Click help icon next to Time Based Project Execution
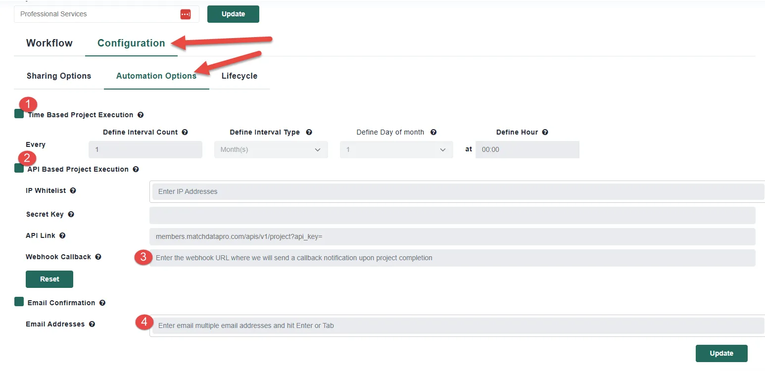The width and height of the screenshot is (765, 371). [141, 115]
